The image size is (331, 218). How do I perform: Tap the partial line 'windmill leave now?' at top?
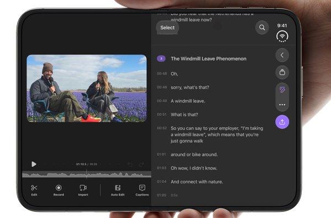pyautogui.click(x=191, y=20)
